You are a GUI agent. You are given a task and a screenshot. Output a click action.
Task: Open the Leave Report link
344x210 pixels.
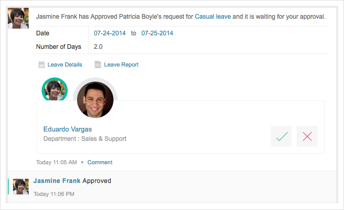tap(121, 65)
